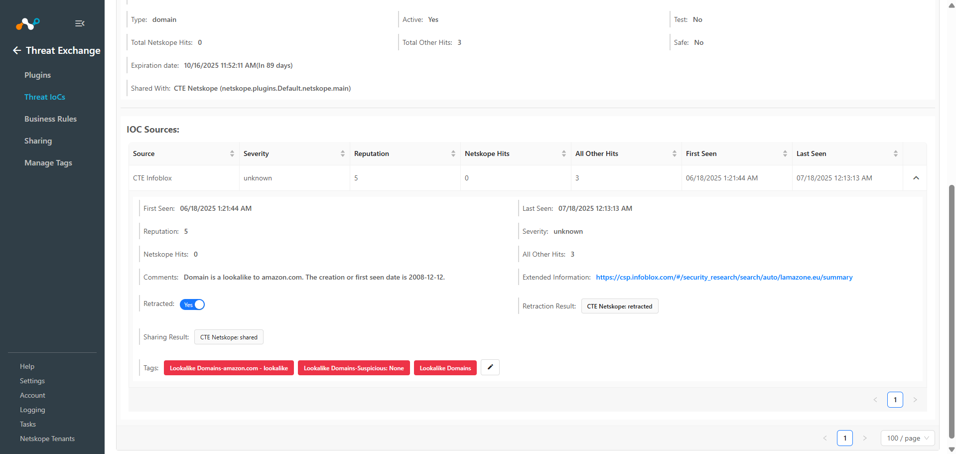The width and height of the screenshot is (956, 454).
Task: Go to next page in IOC Sources pagination
Action: click(x=915, y=399)
